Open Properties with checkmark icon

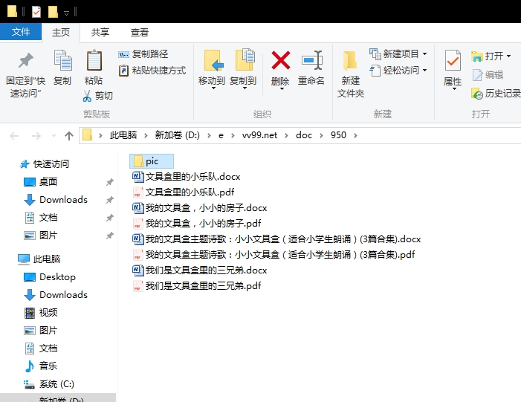tap(453, 60)
